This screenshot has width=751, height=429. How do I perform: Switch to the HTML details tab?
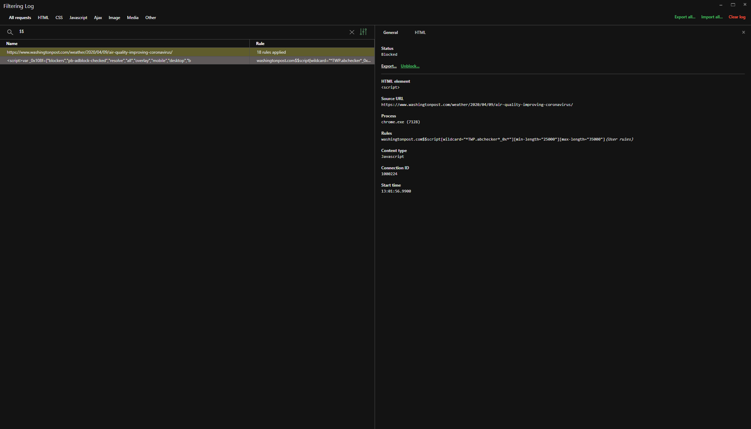pos(420,32)
